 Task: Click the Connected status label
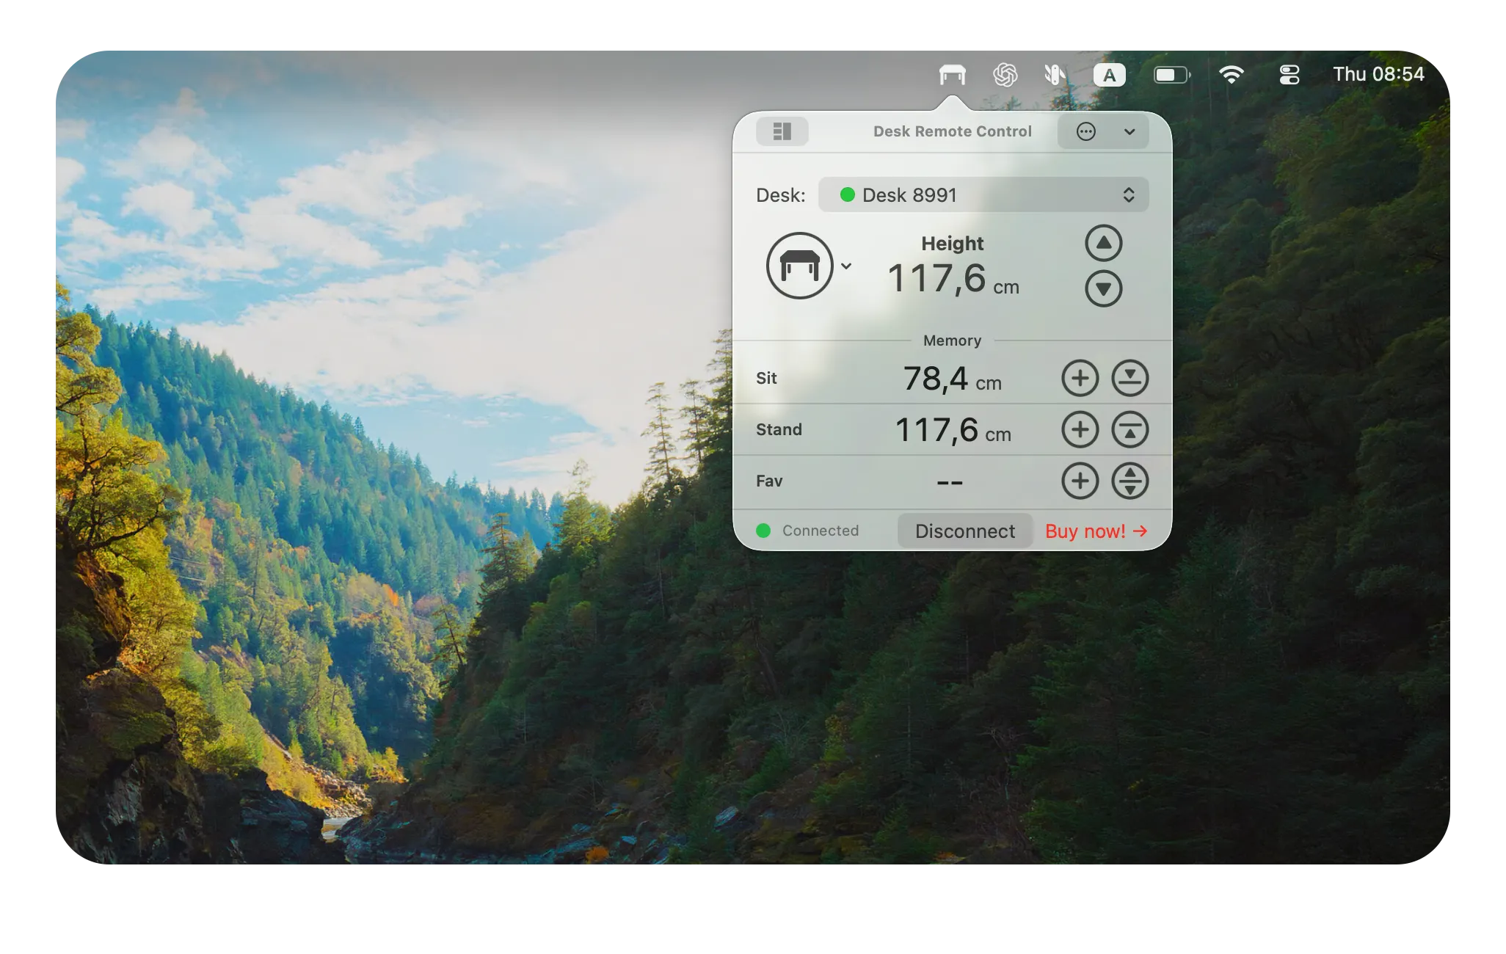[x=821, y=531]
